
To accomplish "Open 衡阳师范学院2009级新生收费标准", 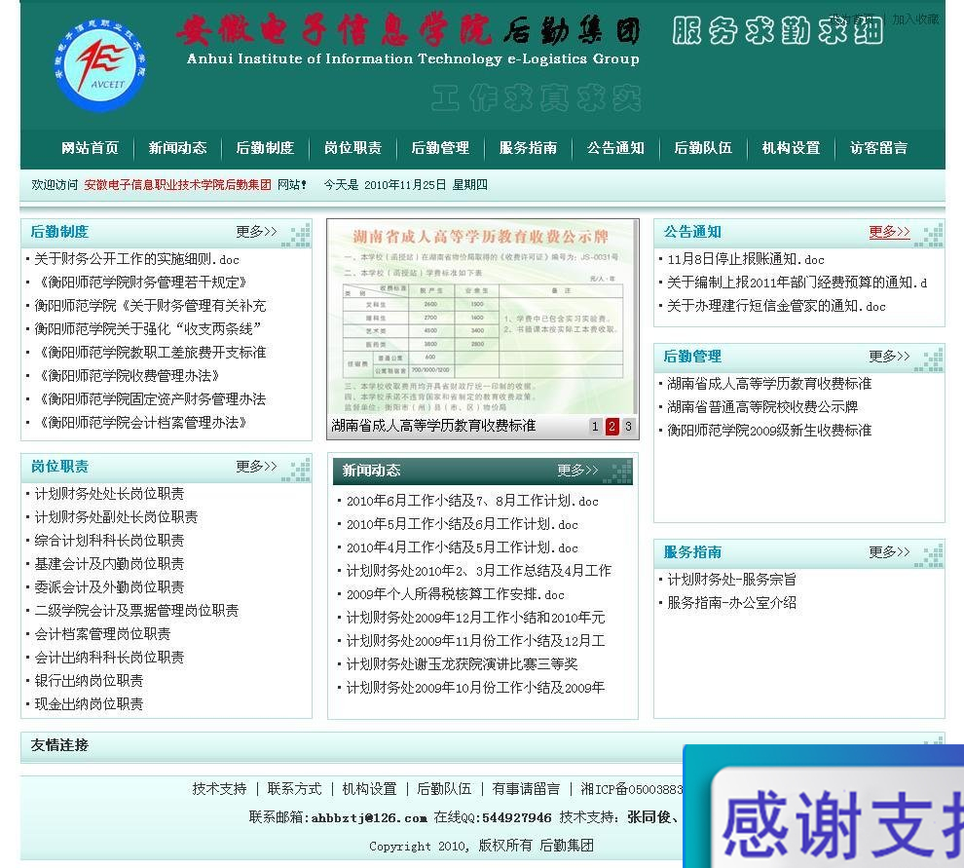I will [x=769, y=430].
